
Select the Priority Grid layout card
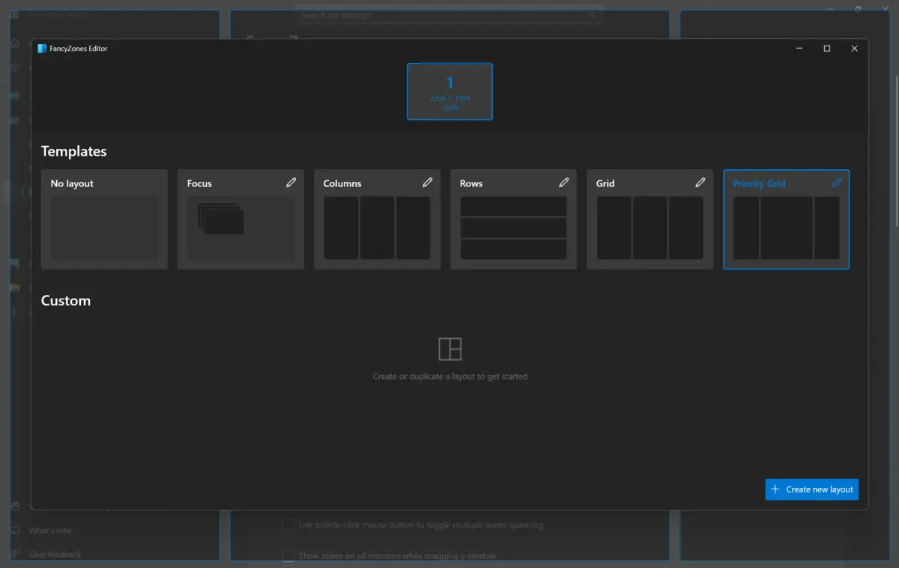pyautogui.click(x=786, y=219)
